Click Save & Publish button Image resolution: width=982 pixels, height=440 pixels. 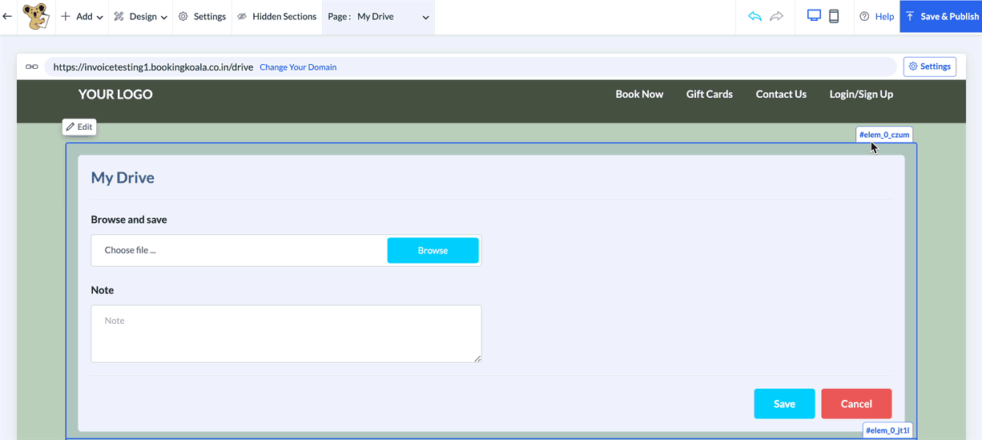click(x=941, y=17)
